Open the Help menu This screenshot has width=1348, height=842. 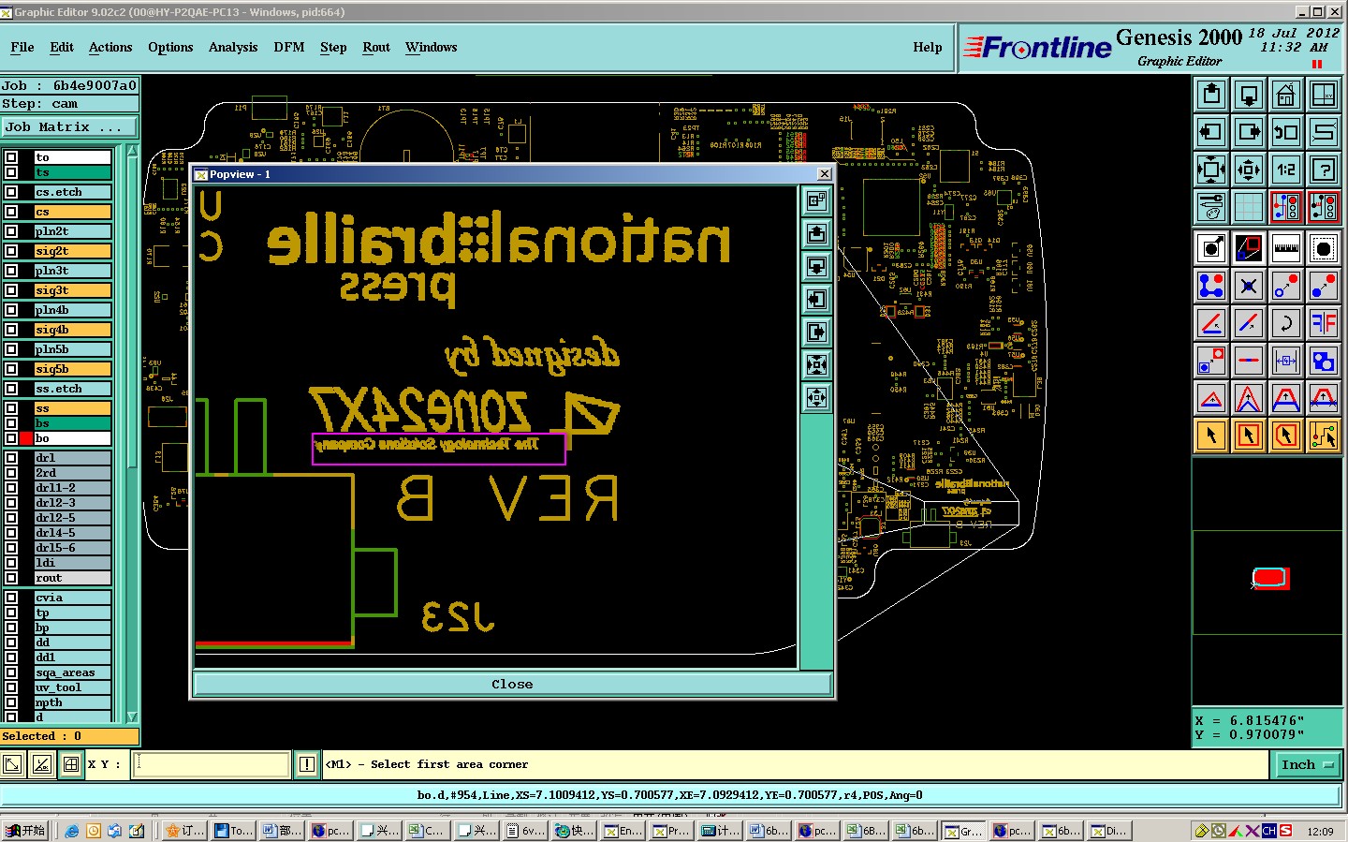[x=928, y=48]
